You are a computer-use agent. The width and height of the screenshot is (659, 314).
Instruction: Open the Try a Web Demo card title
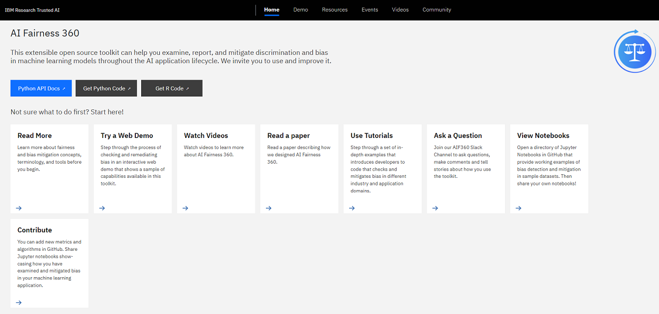coord(127,136)
